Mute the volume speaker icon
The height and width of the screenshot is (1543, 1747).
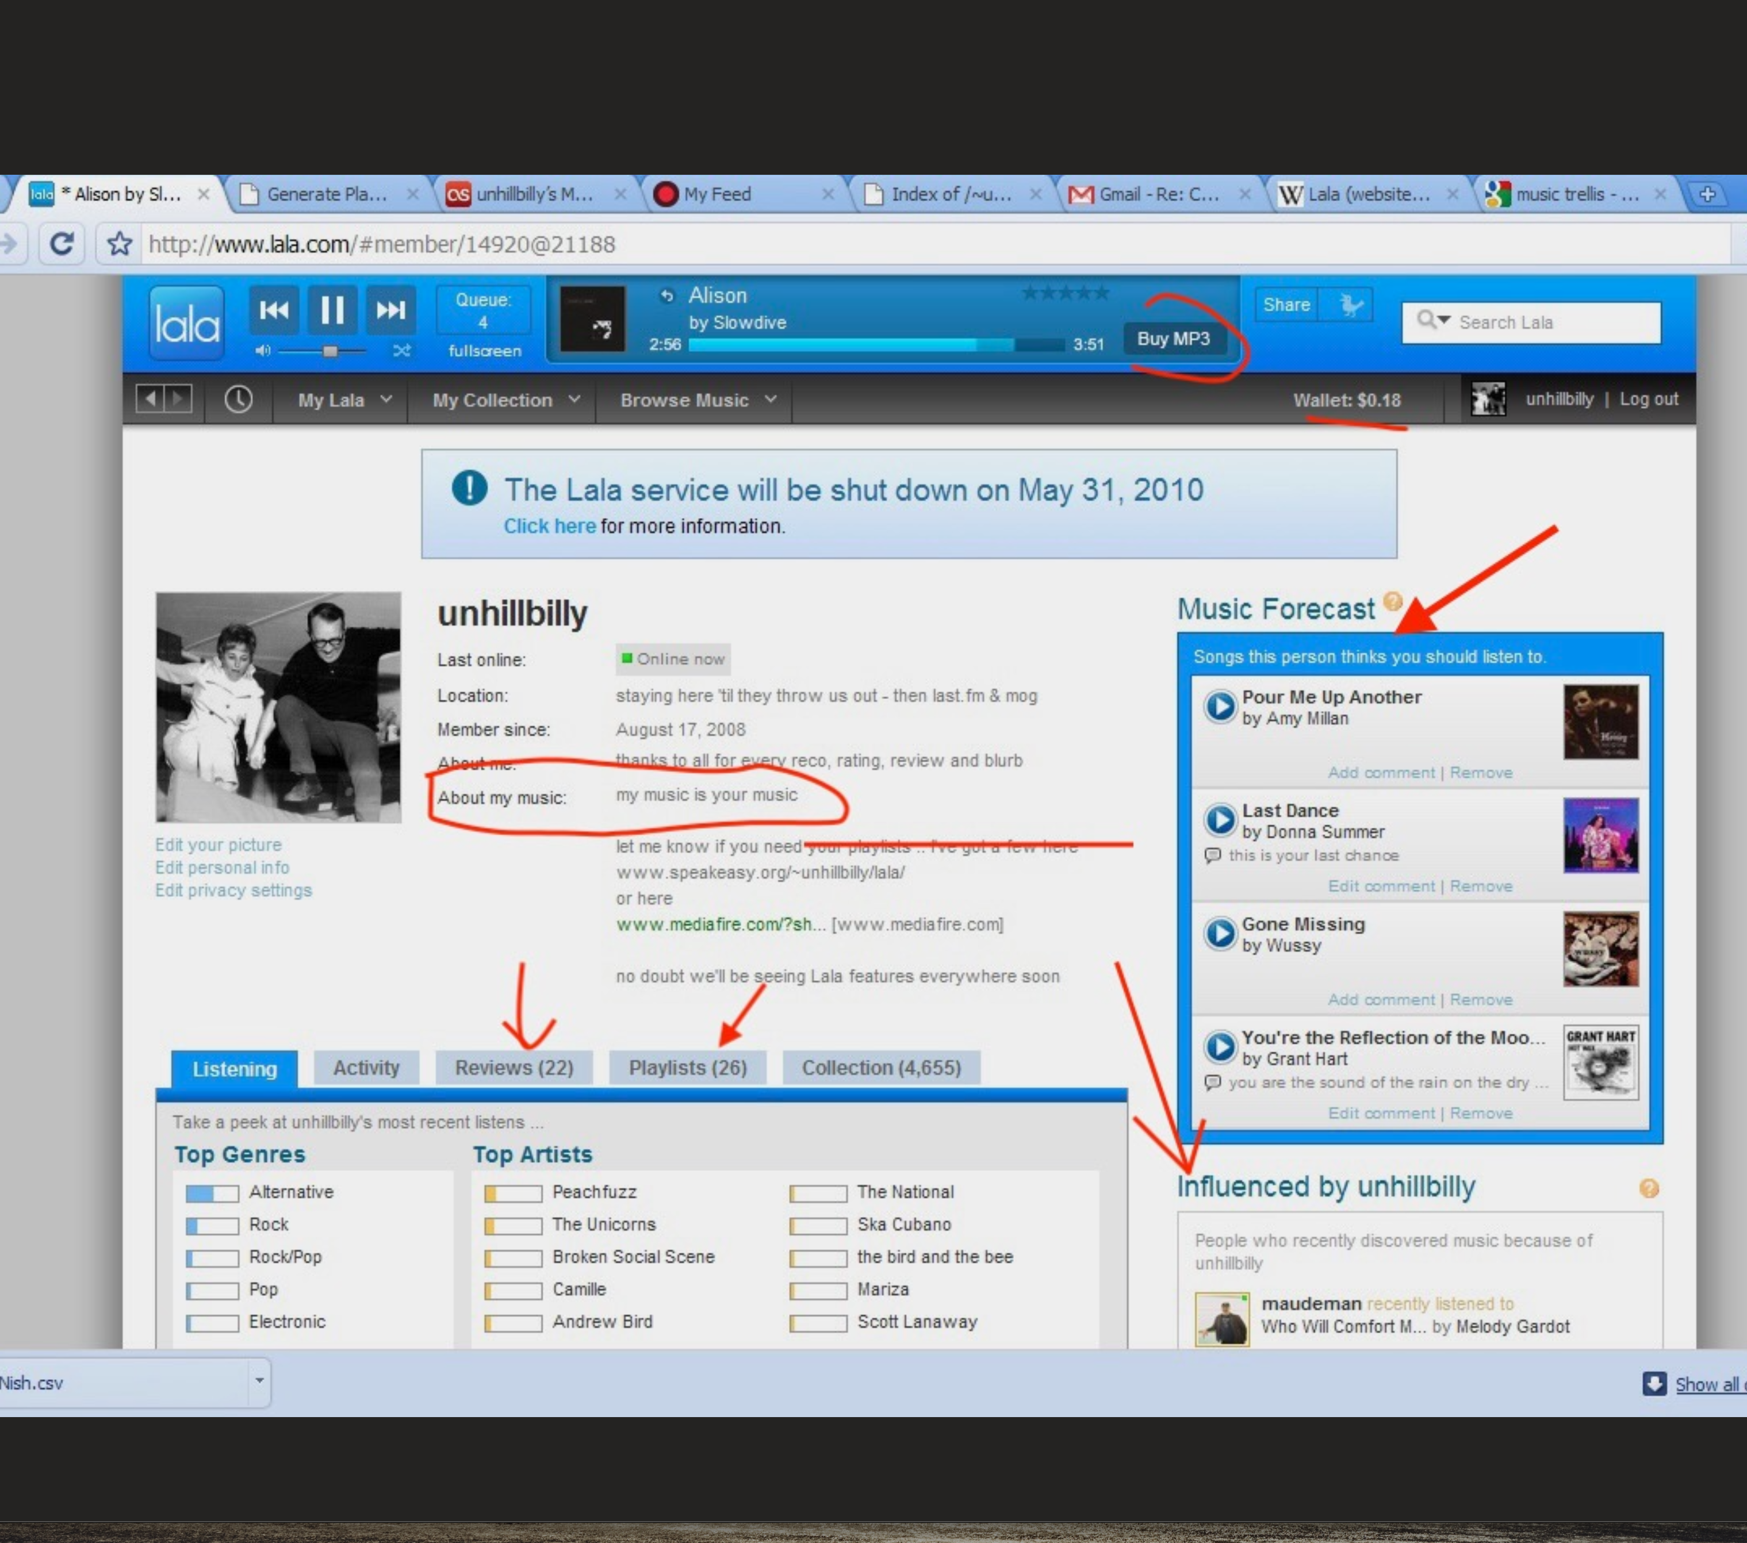pos(262,350)
